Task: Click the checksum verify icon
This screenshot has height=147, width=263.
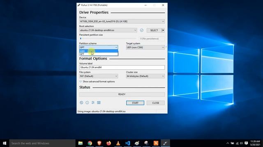Action: click(142, 30)
